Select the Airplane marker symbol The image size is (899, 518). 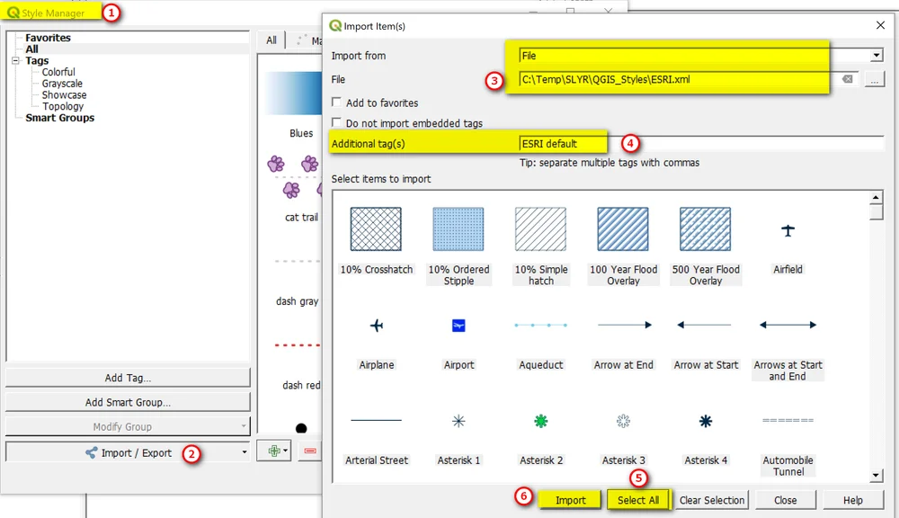pyautogui.click(x=376, y=325)
